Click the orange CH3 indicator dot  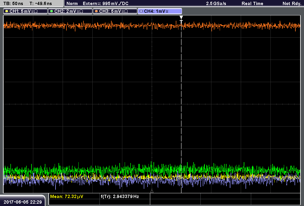coord(96,11)
